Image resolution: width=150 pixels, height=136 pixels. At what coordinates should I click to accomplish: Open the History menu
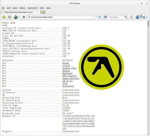22,8
